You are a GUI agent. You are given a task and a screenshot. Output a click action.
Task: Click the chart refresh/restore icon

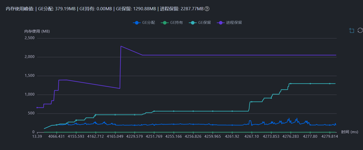360,30
